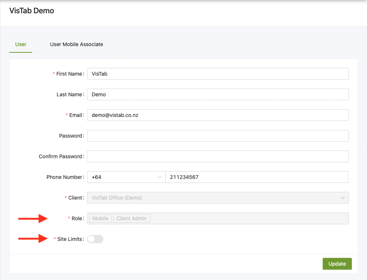Click into the Confirm Password field
Screen dimensions: 367x280
[218, 156]
